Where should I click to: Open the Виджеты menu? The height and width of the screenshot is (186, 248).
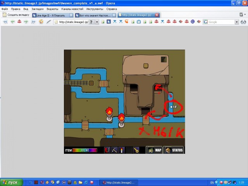[52, 9]
